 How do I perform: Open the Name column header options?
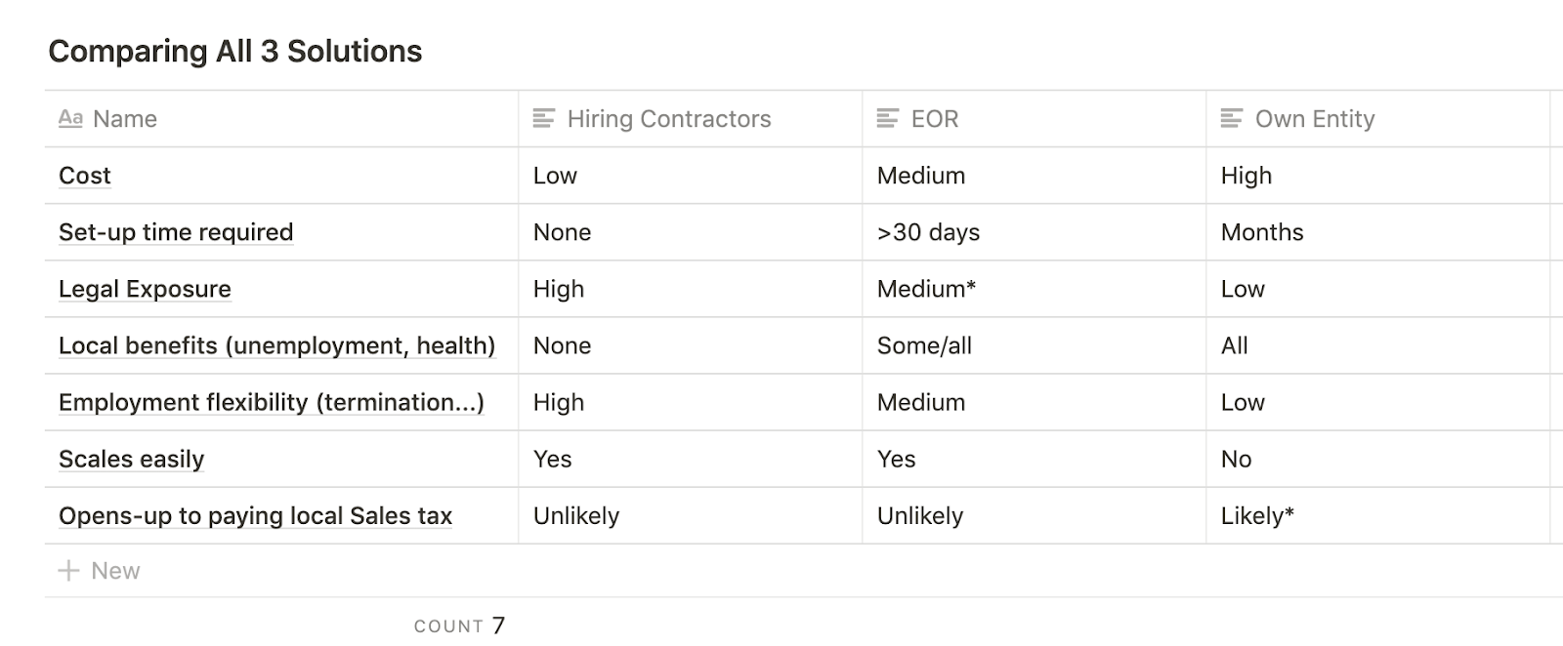[125, 119]
